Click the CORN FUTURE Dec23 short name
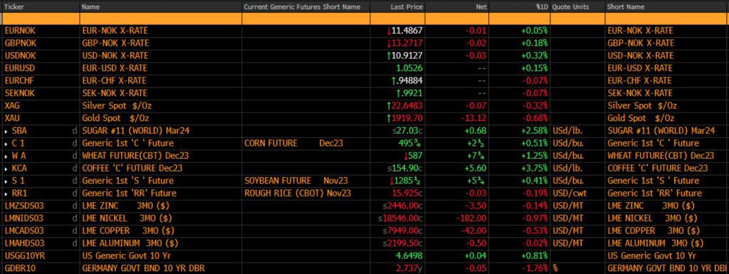Screen dimensions: 729x274 point(294,143)
